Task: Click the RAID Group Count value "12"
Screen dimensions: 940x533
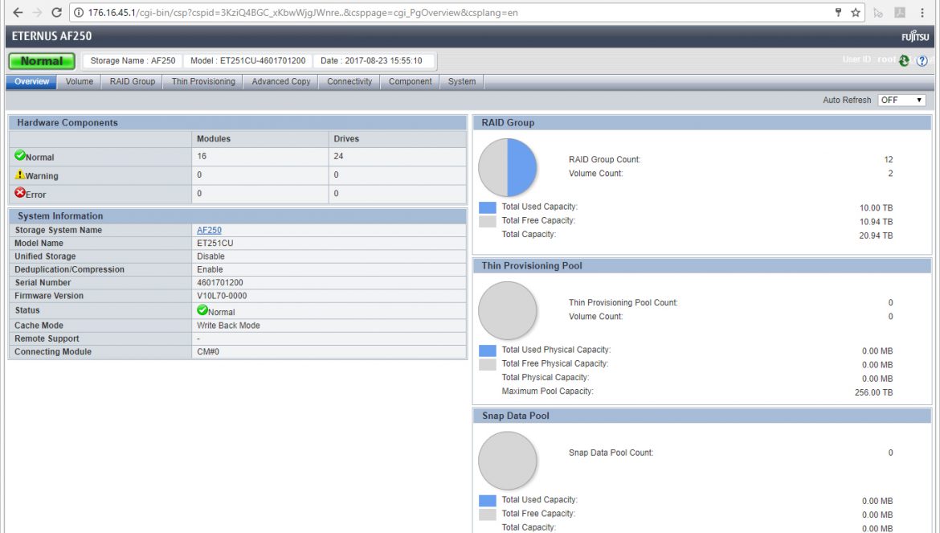Action: coord(889,159)
